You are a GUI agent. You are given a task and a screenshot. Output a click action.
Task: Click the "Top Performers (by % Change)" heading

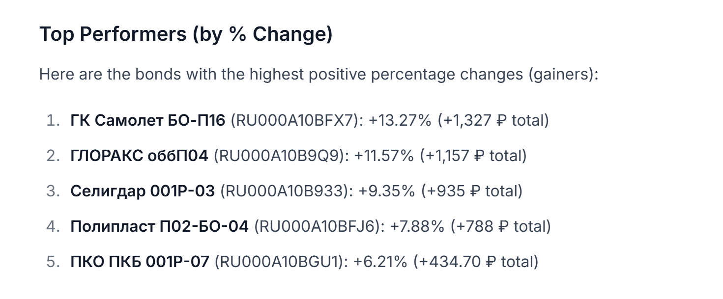[x=186, y=34]
